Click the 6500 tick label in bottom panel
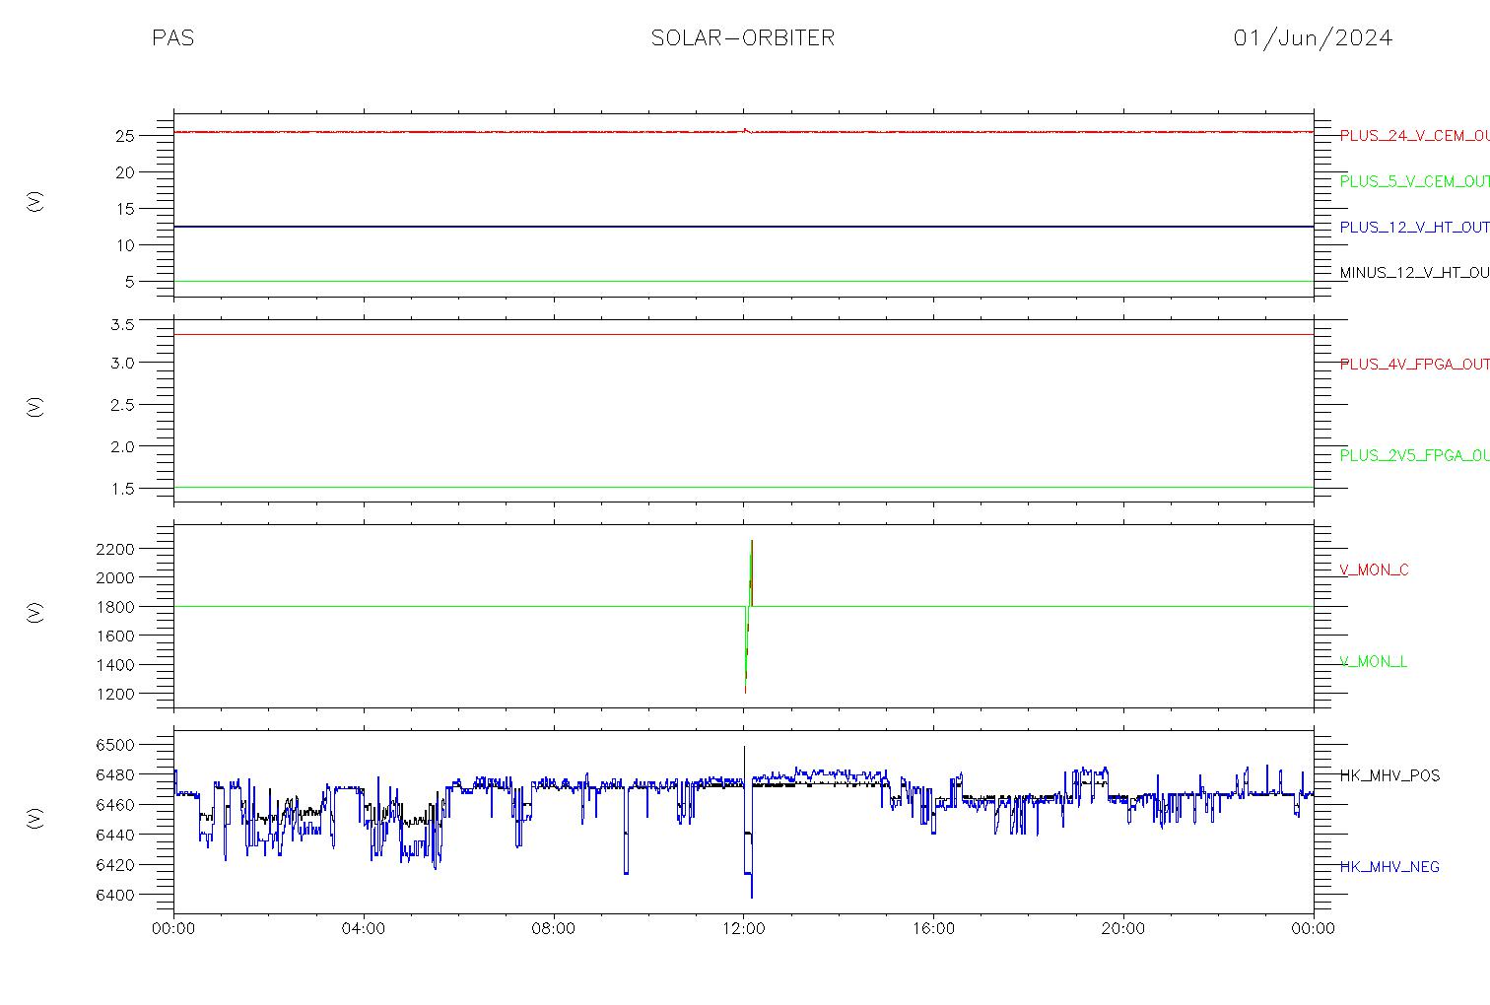Viewport: 1490px width, 1005px height. [x=115, y=745]
